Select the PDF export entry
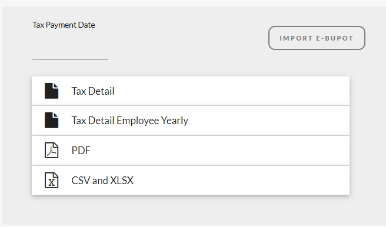Screen dimensions: 386x227 [191, 151]
